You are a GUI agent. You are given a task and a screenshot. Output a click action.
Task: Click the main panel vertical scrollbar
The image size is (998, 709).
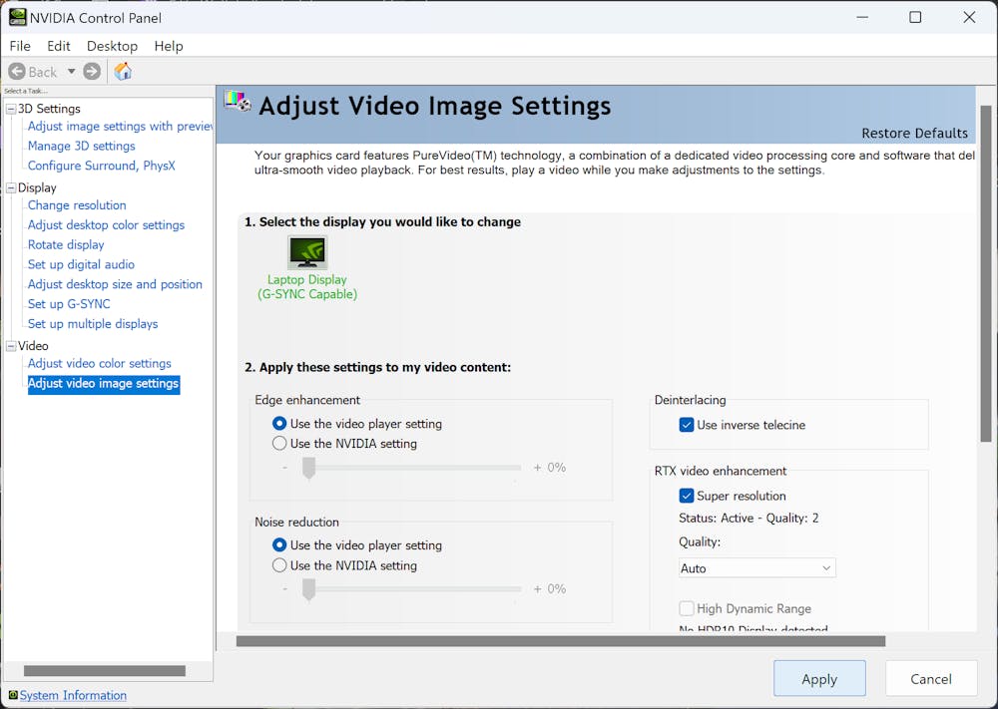tap(986, 273)
